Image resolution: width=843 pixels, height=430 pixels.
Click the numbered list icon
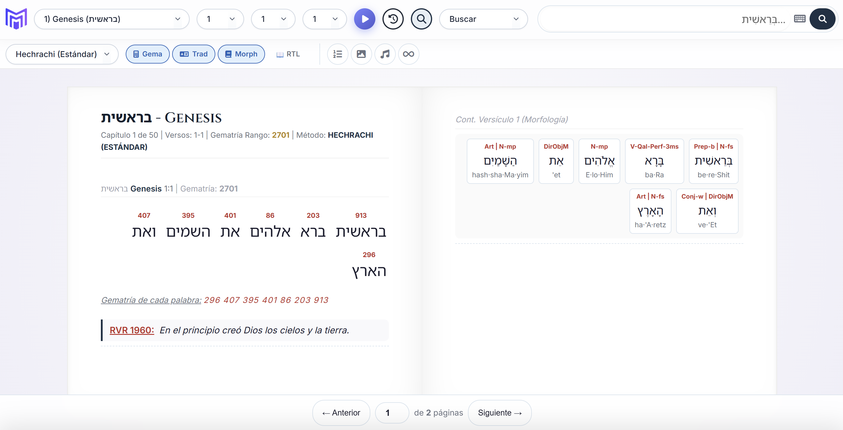click(337, 54)
